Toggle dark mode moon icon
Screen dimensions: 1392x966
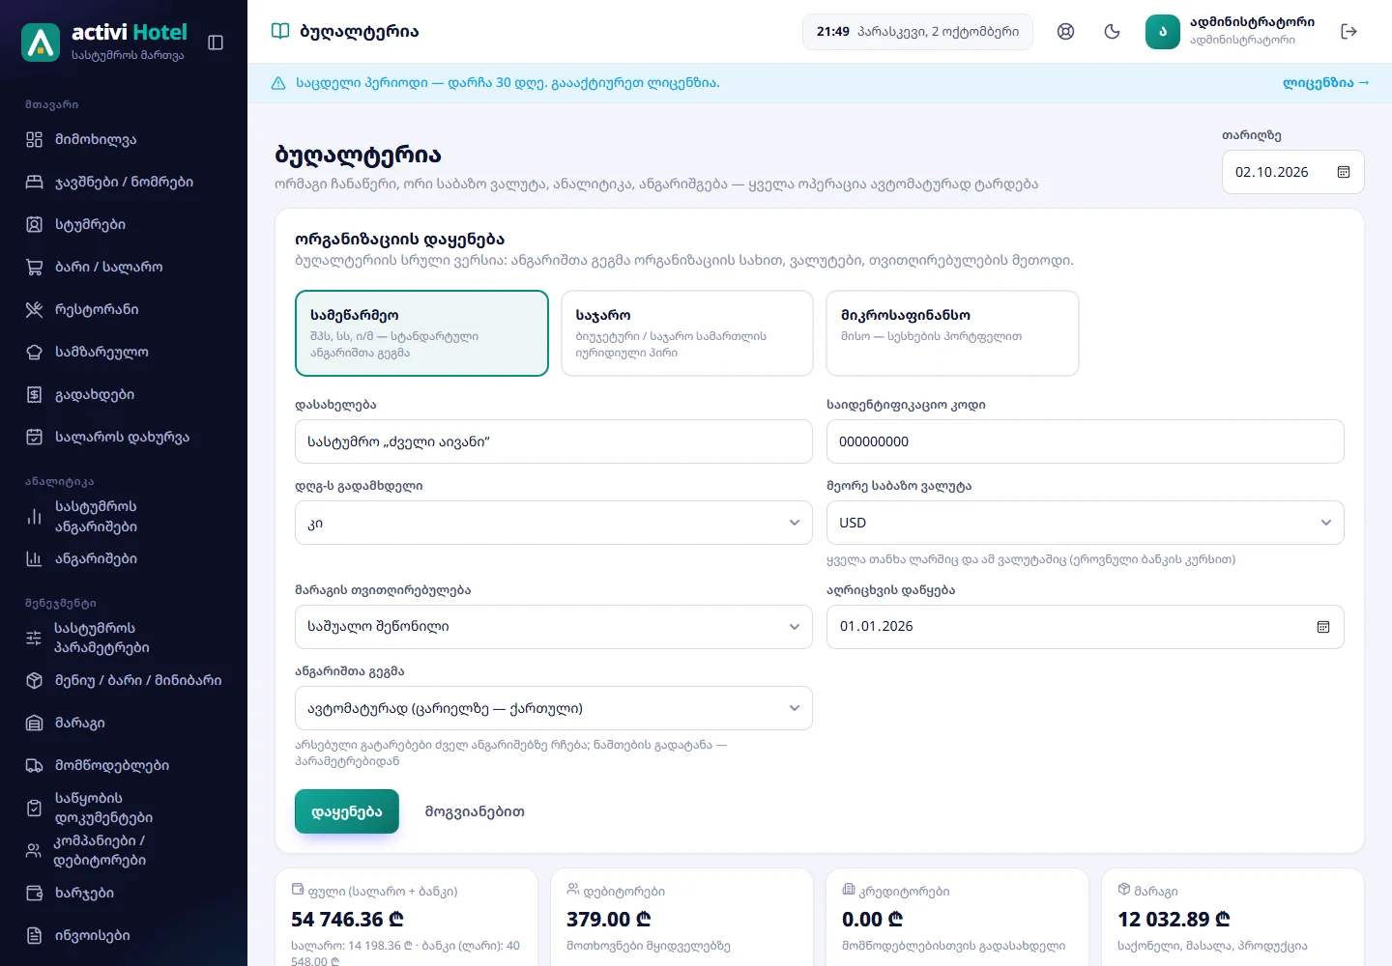tap(1113, 32)
